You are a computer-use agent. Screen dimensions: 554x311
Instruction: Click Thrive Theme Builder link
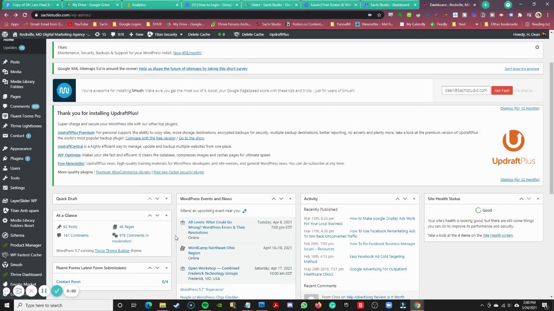[112, 251]
